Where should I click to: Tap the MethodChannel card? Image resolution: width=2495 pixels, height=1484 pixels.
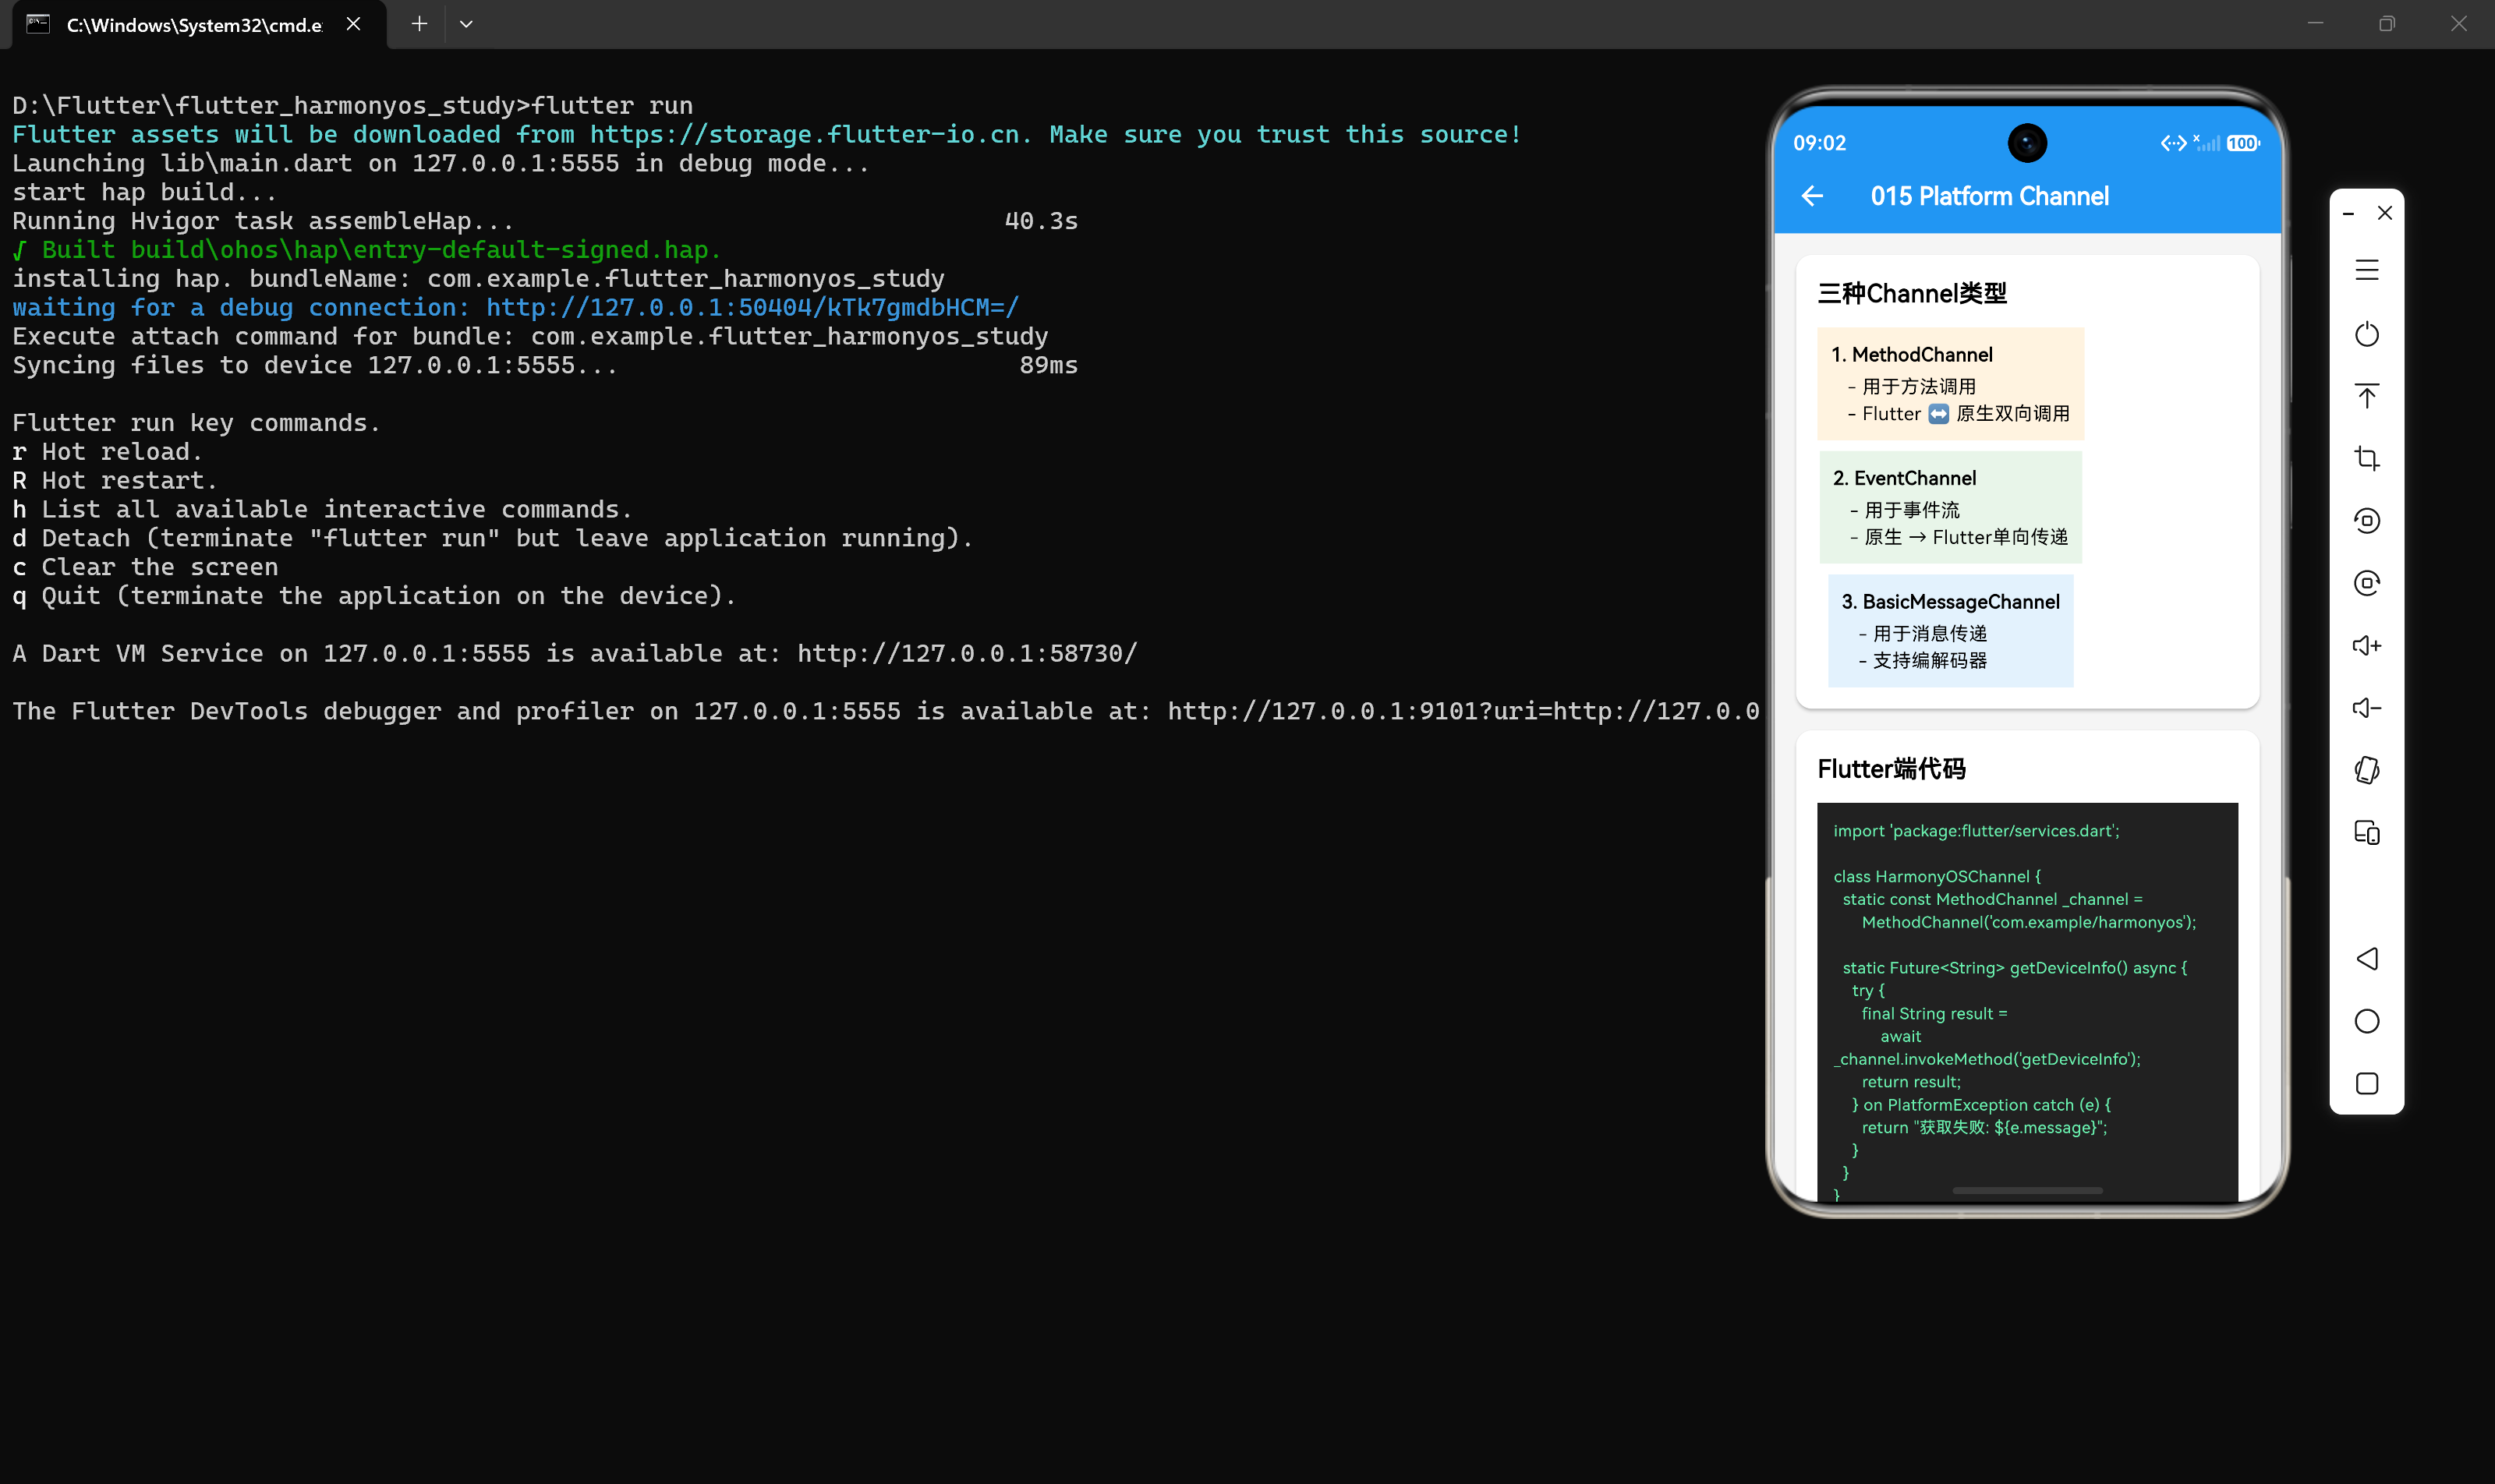coord(1950,384)
